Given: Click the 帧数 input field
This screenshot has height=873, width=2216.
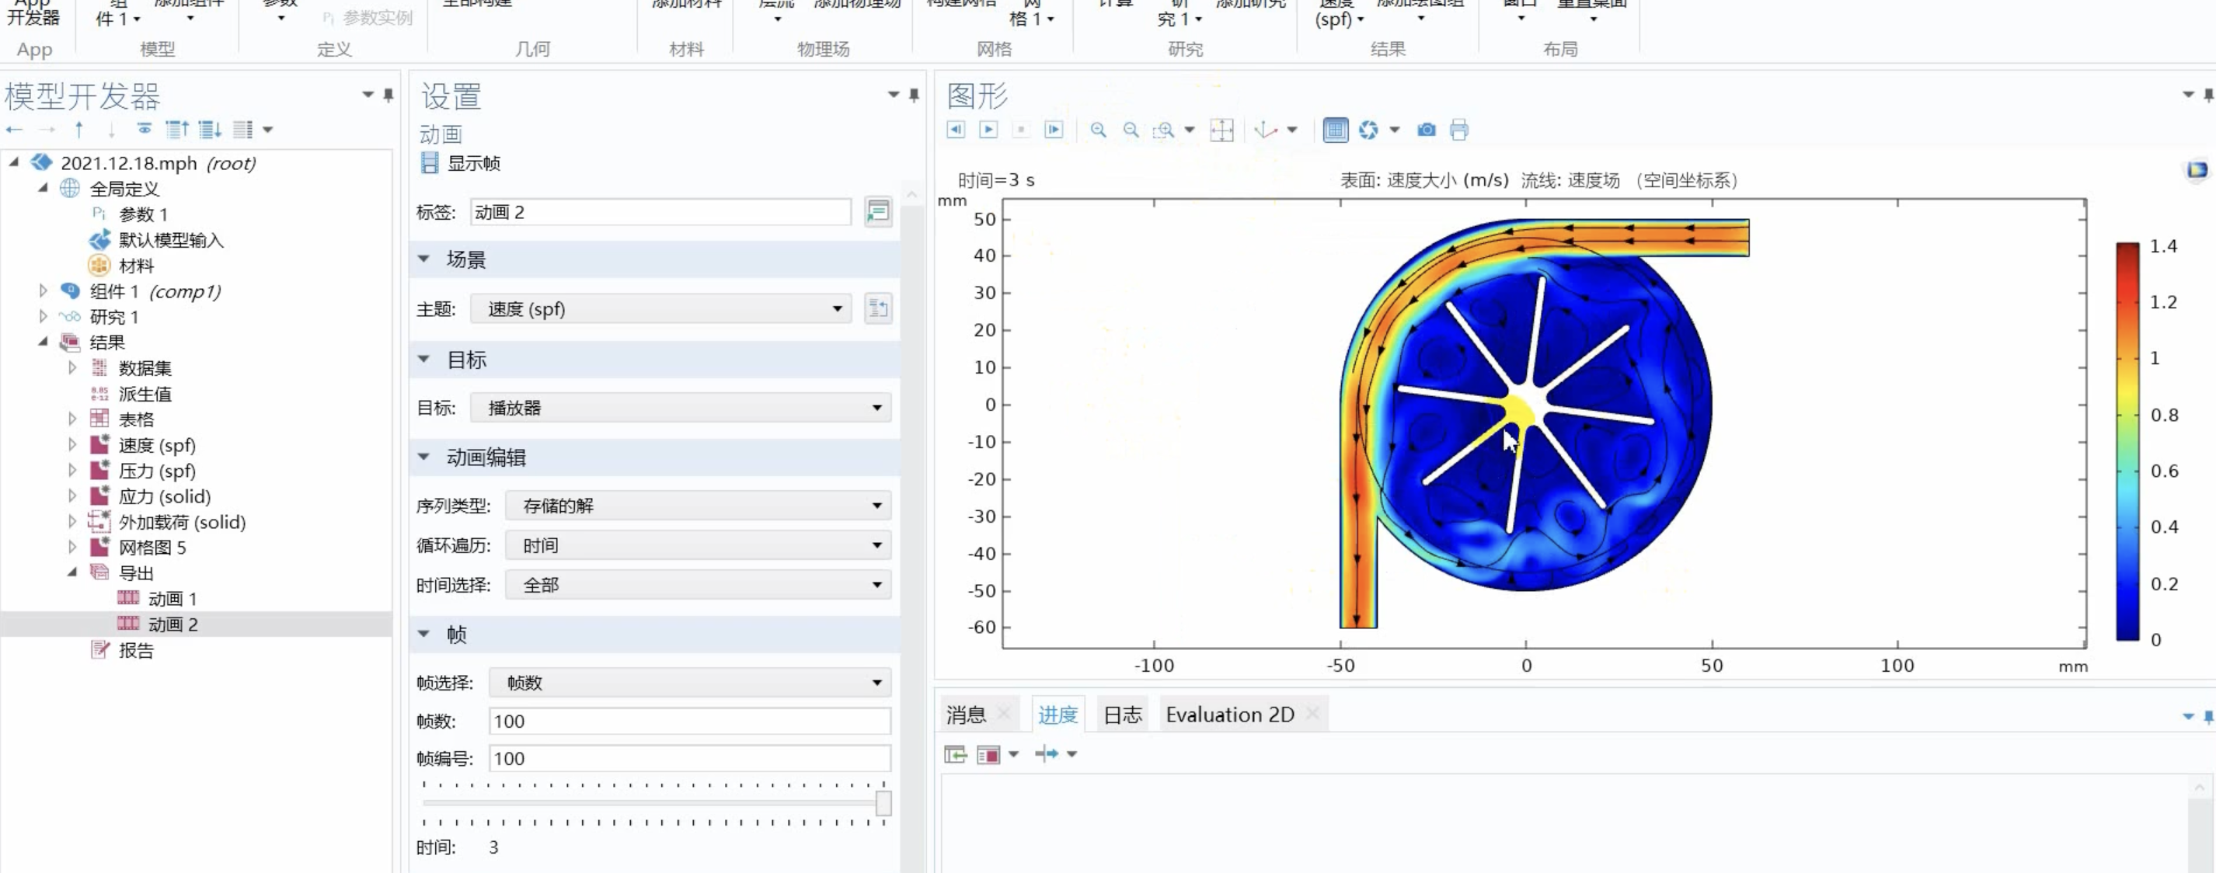Looking at the screenshot, I should coord(689,722).
